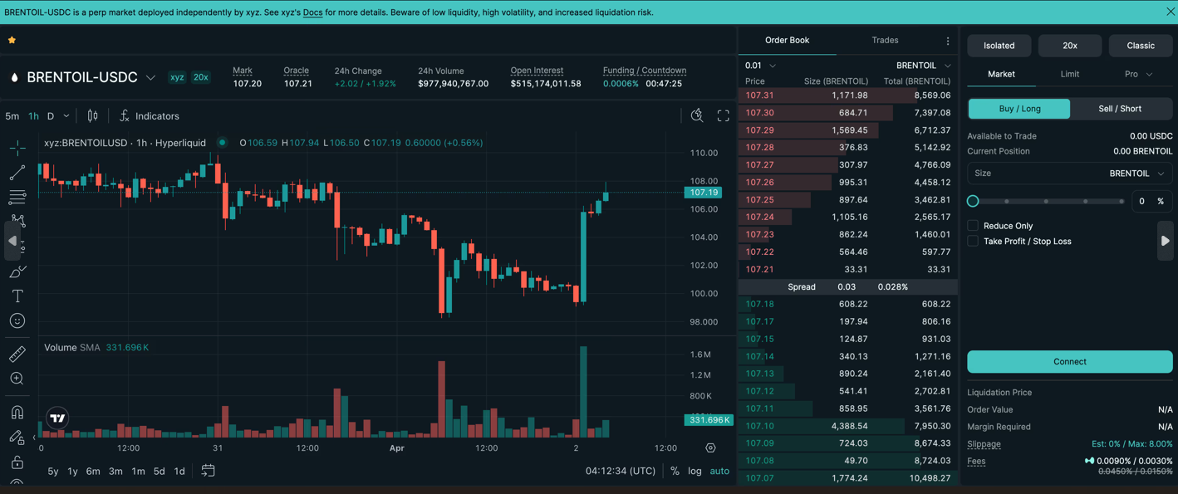The height and width of the screenshot is (494, 1178).
Task: Enable the Reduce Only checkbox
Action: (973, 225)
